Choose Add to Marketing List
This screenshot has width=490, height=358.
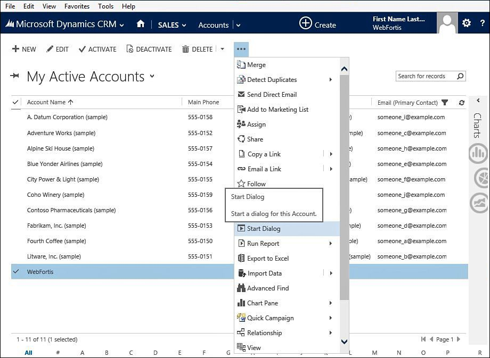pos(287,109)
